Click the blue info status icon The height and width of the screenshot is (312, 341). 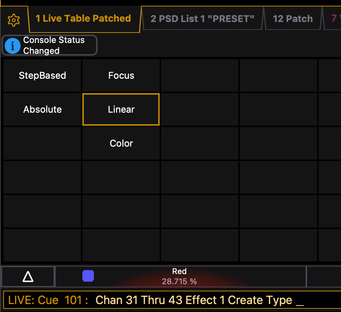[13, 45]
